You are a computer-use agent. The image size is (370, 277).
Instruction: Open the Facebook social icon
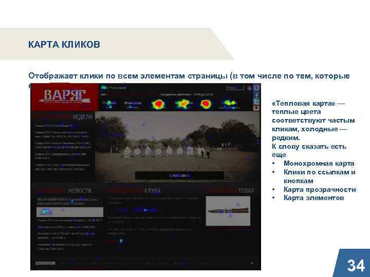(256, 95)
